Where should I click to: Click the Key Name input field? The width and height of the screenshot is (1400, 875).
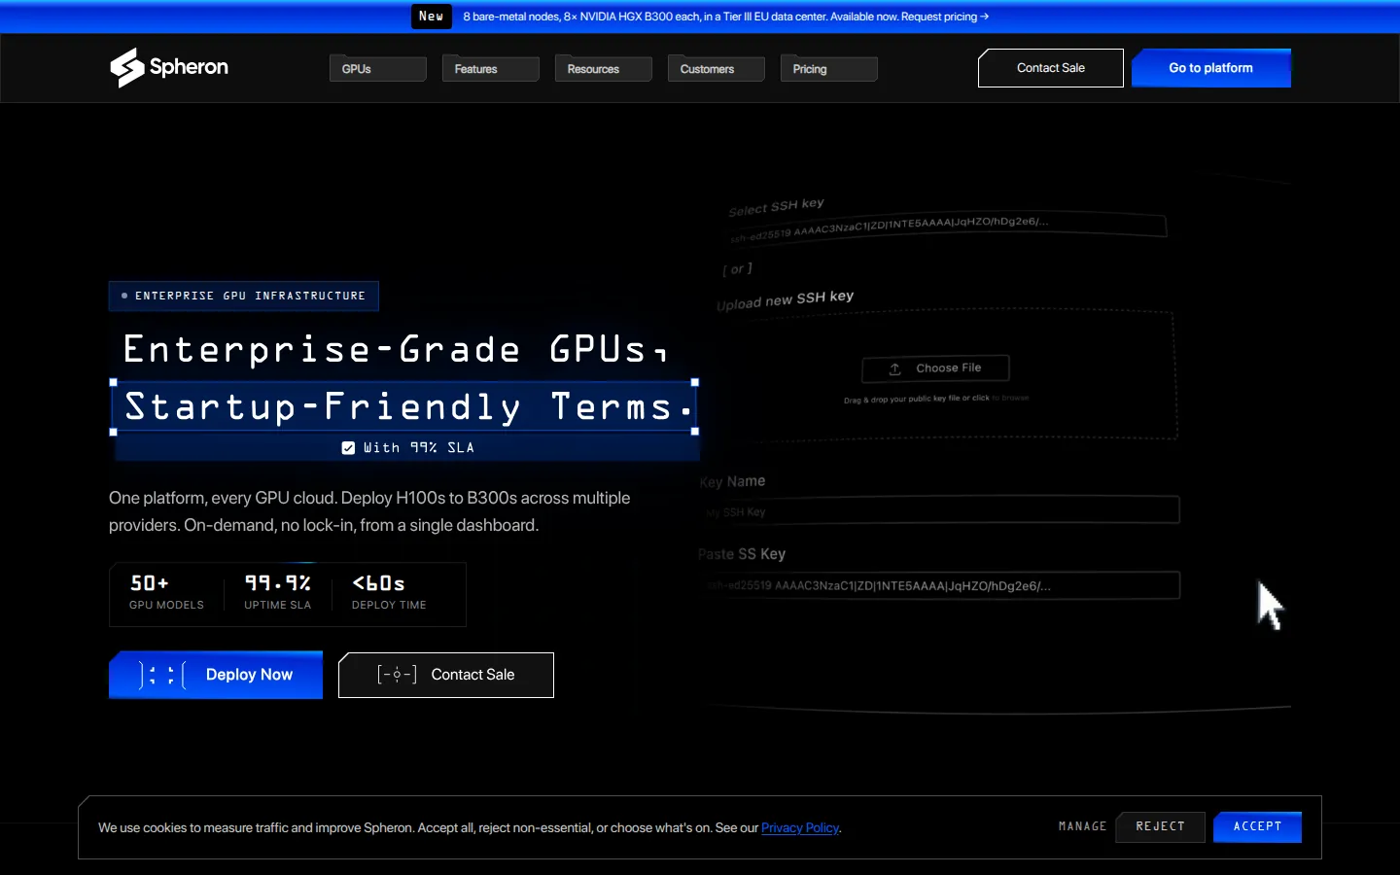(x=939, y=510)
